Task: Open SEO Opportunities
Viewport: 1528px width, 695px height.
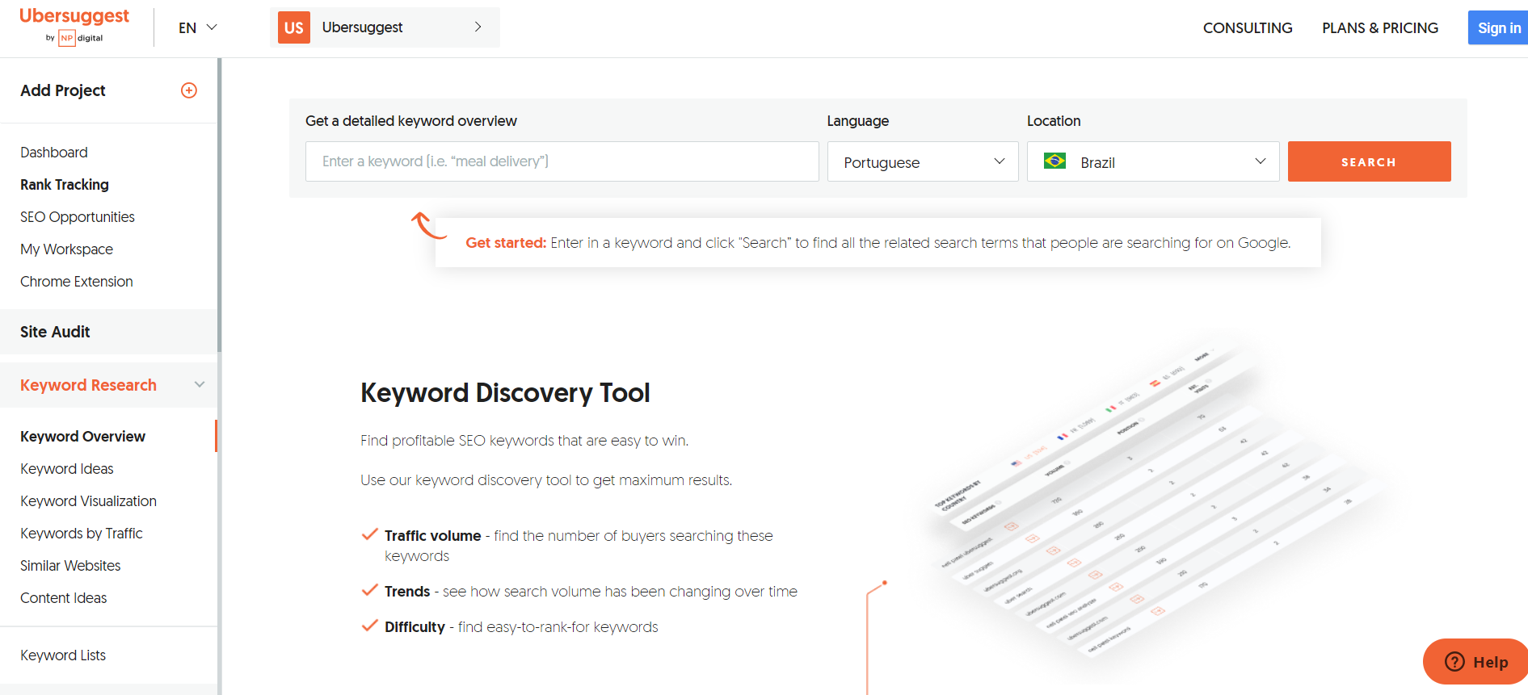Action: (78, 217)
